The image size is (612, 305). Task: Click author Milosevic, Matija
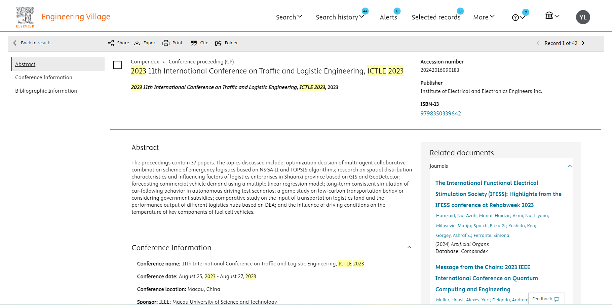pos(454,226)
